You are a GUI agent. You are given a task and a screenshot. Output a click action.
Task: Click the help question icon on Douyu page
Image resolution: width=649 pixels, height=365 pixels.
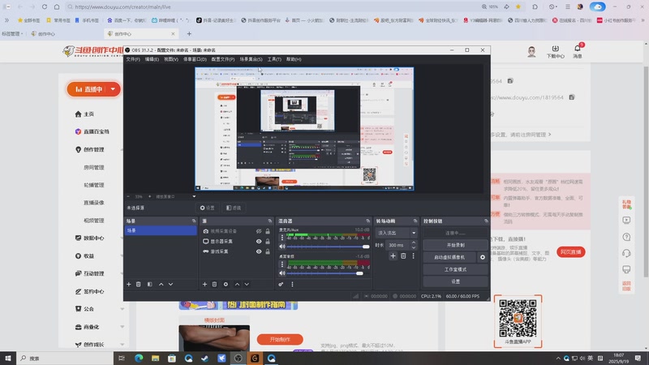coord(626,237)
